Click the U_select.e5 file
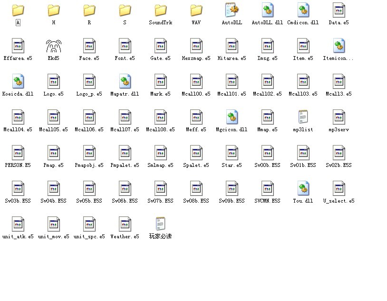 tap(339, 189)
